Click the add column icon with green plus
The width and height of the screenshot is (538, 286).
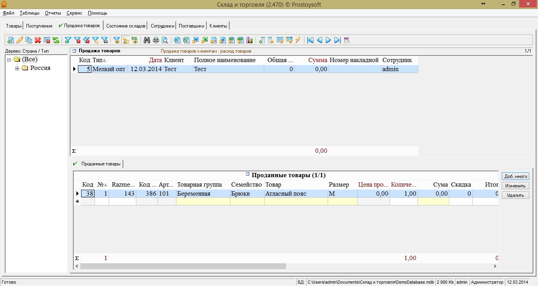(x=262, y=40)
